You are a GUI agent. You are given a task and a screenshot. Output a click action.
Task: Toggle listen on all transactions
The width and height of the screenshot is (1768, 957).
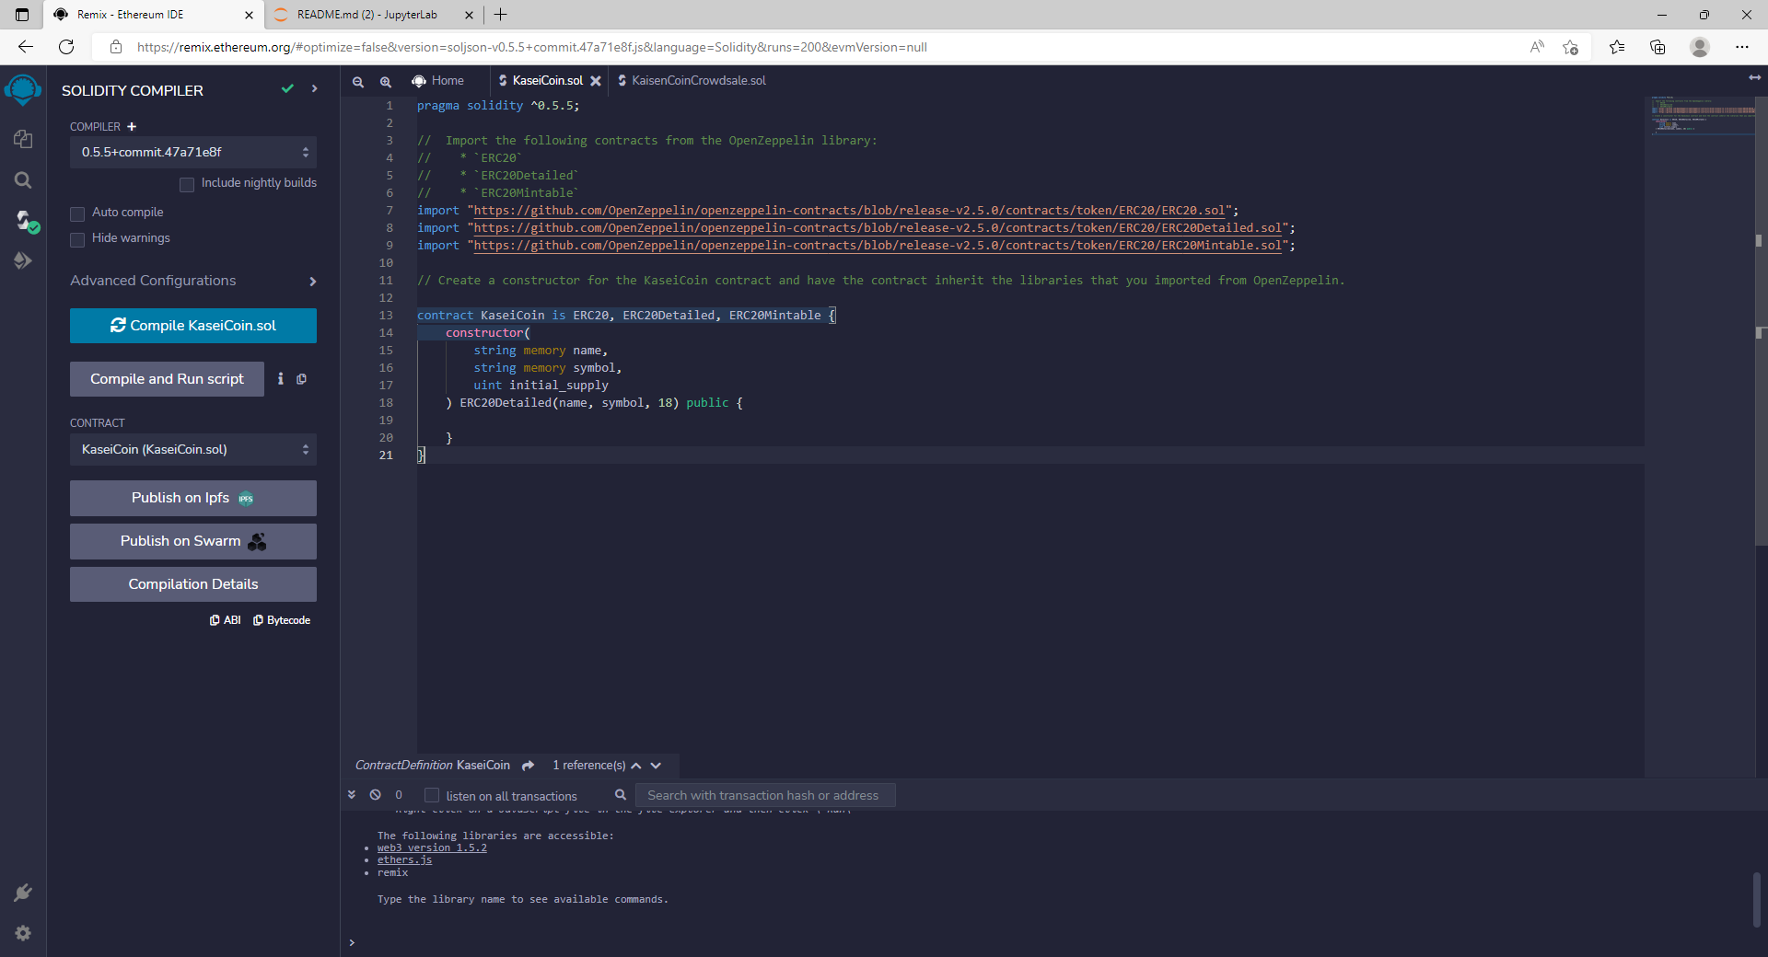[432, 795]
